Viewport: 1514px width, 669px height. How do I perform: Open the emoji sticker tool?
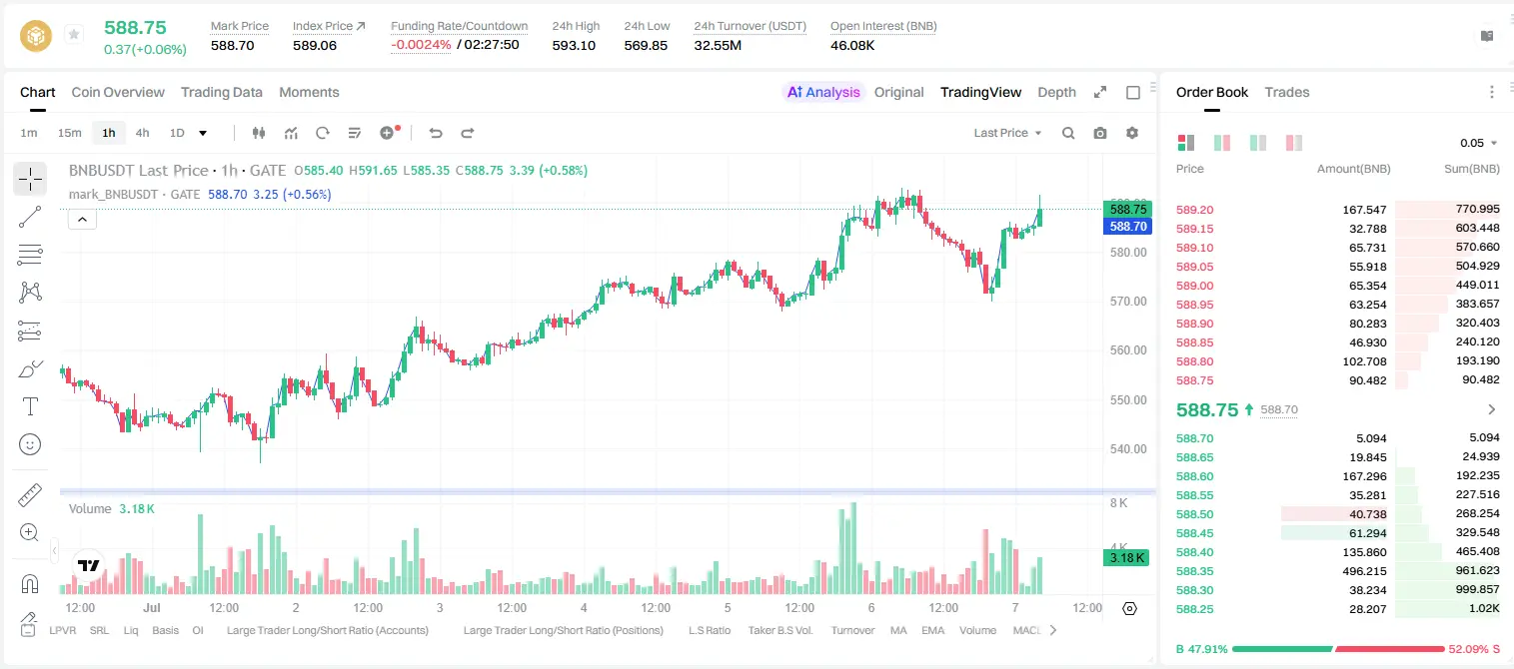coord(30,444)
